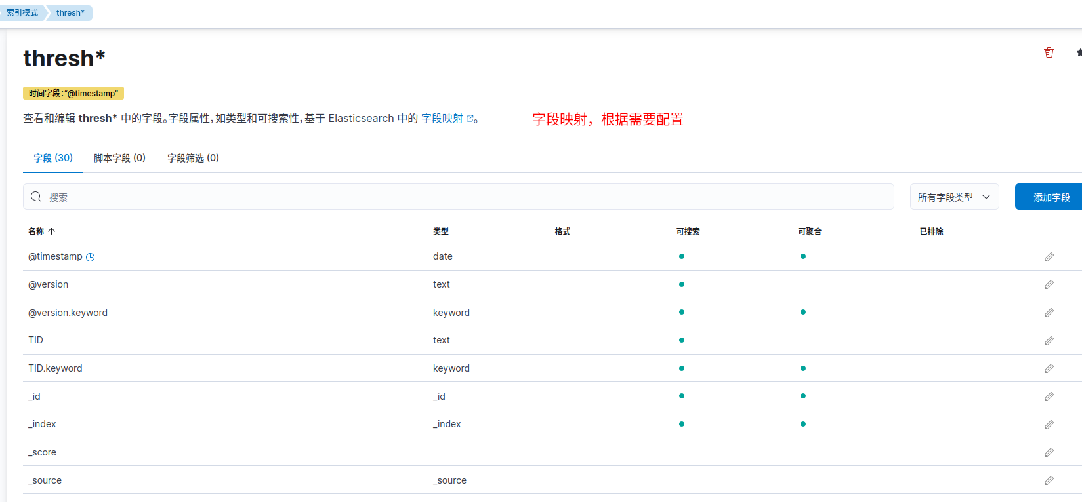Click the _source field name
The image size is (1082, 502).
[x=45, y=480]
